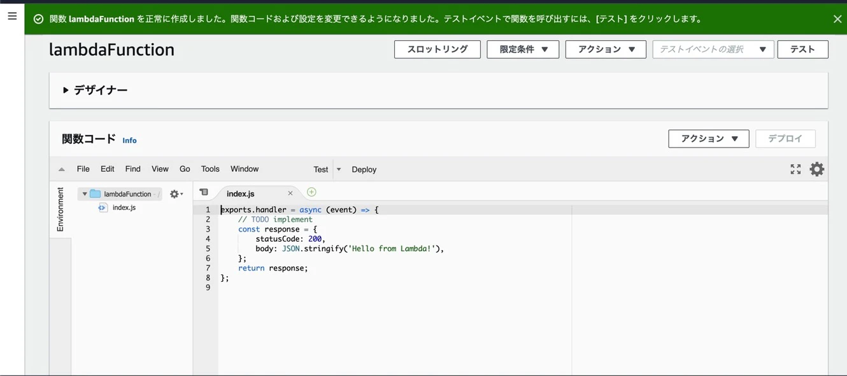Open the Go menu
The width and height of the screenshot is (847, 376).
point(185,169)
